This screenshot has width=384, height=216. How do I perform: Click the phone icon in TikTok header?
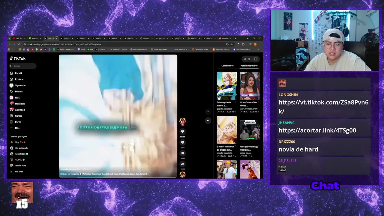coord(249,59)
